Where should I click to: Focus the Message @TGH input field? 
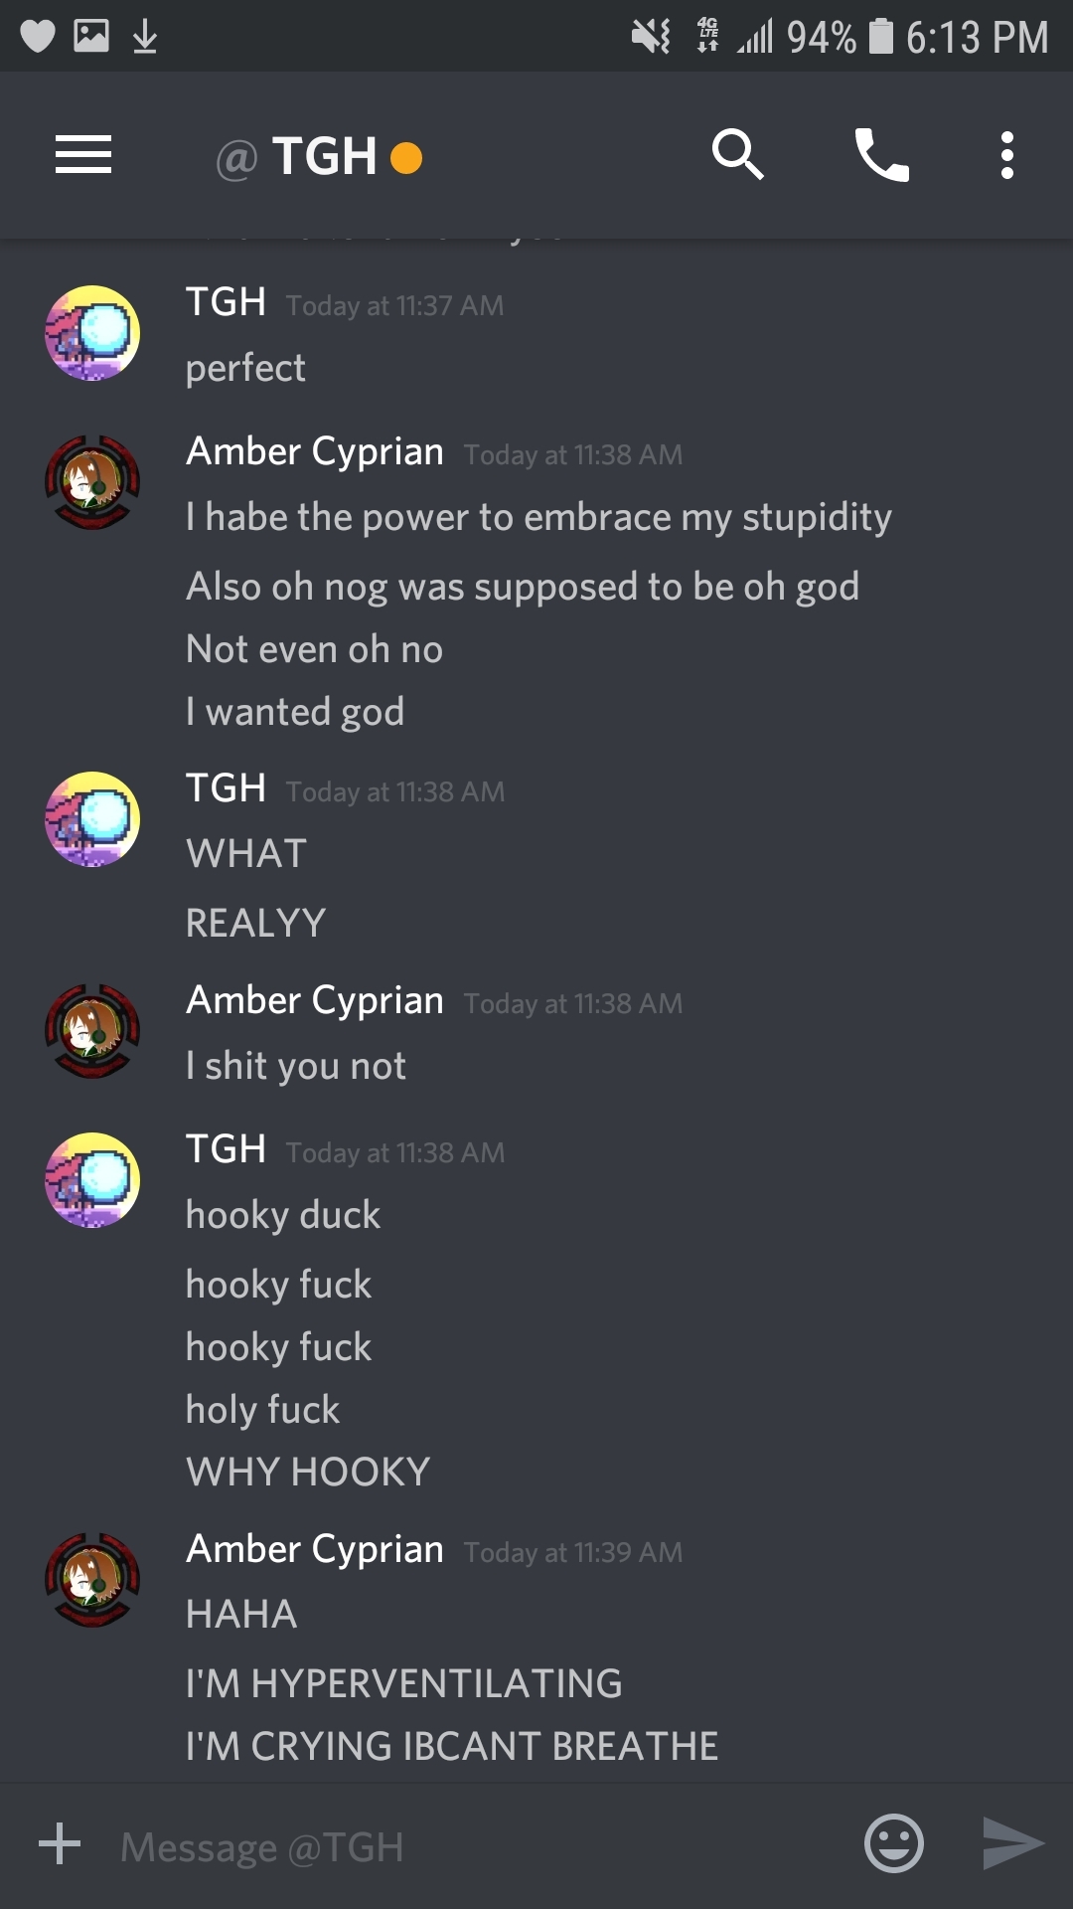coord(477,1846)
